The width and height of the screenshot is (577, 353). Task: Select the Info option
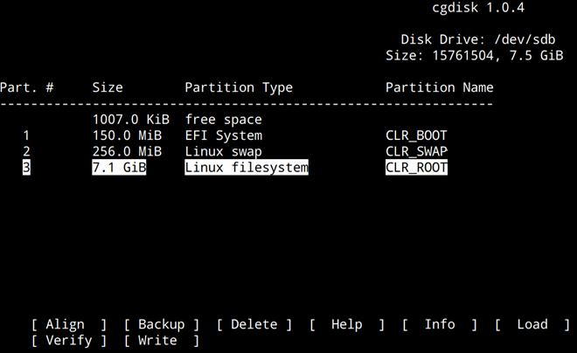[440, 324]
